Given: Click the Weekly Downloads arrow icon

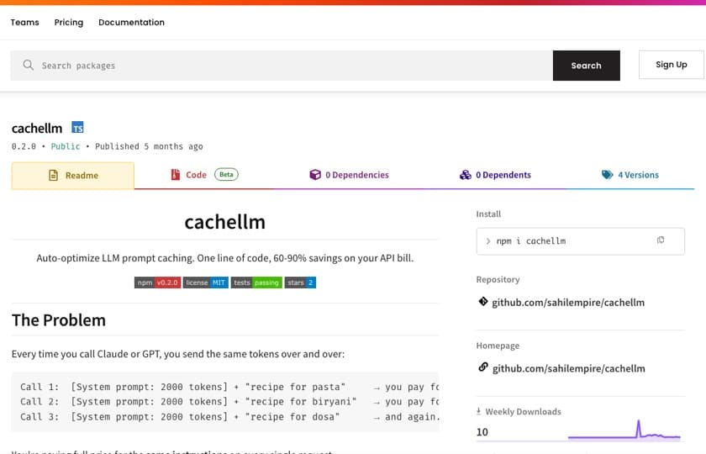Looking at the screenshot, I should point(478,411).
